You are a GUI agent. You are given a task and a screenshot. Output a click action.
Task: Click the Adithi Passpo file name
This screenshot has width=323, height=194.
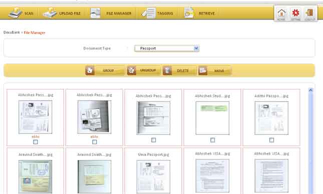(x=271, y=96)
